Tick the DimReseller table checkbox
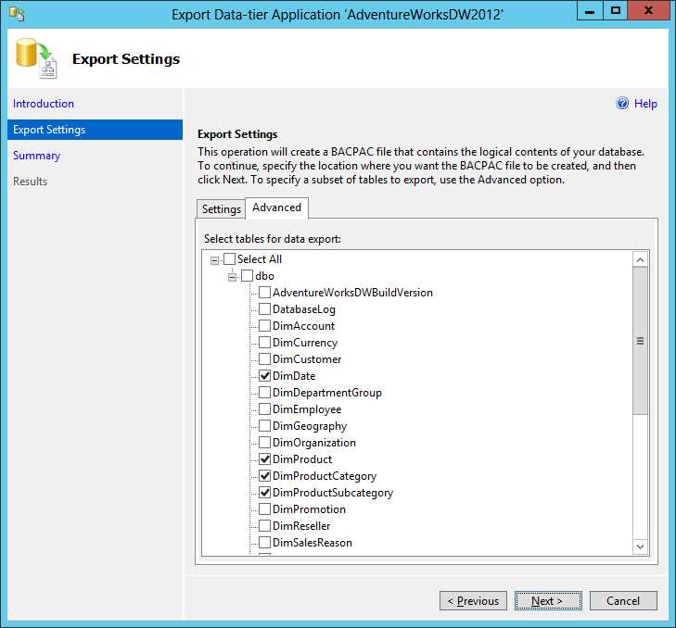The image size is (676, 628). (x=264, y=525)
